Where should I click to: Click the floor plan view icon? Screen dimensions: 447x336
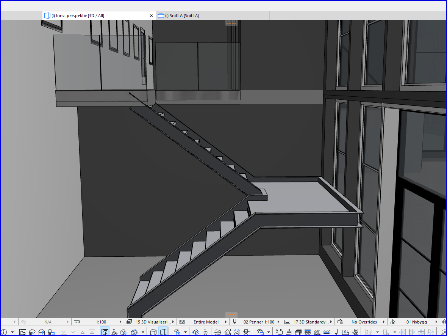coord(23,332)
